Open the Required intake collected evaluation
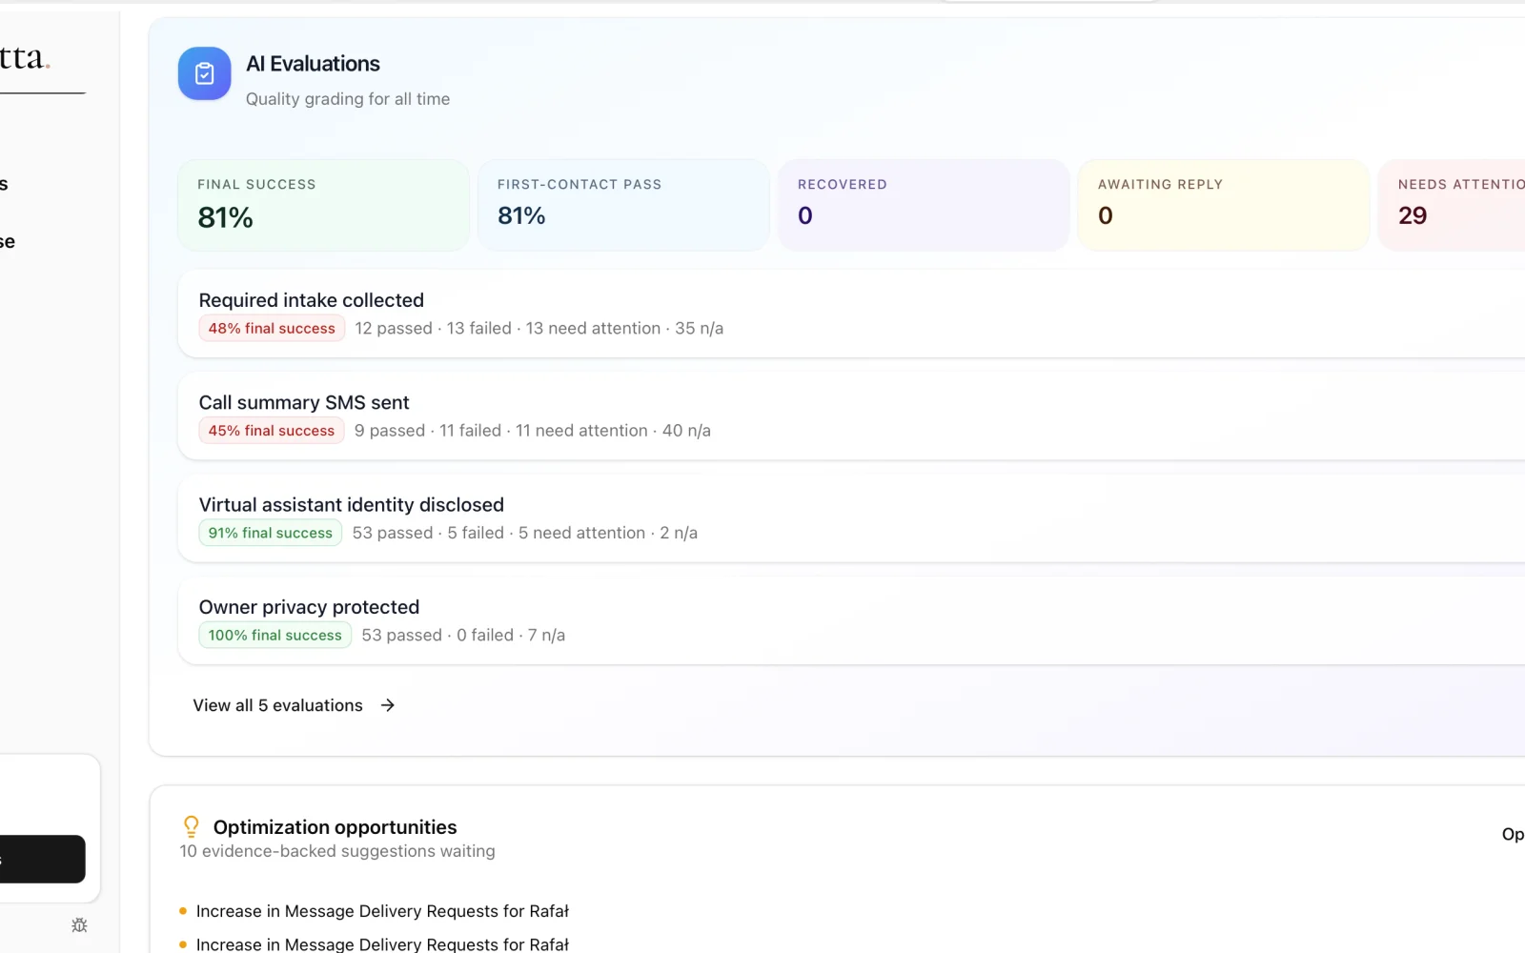1525x953 pixels. [x=851, y=314]
